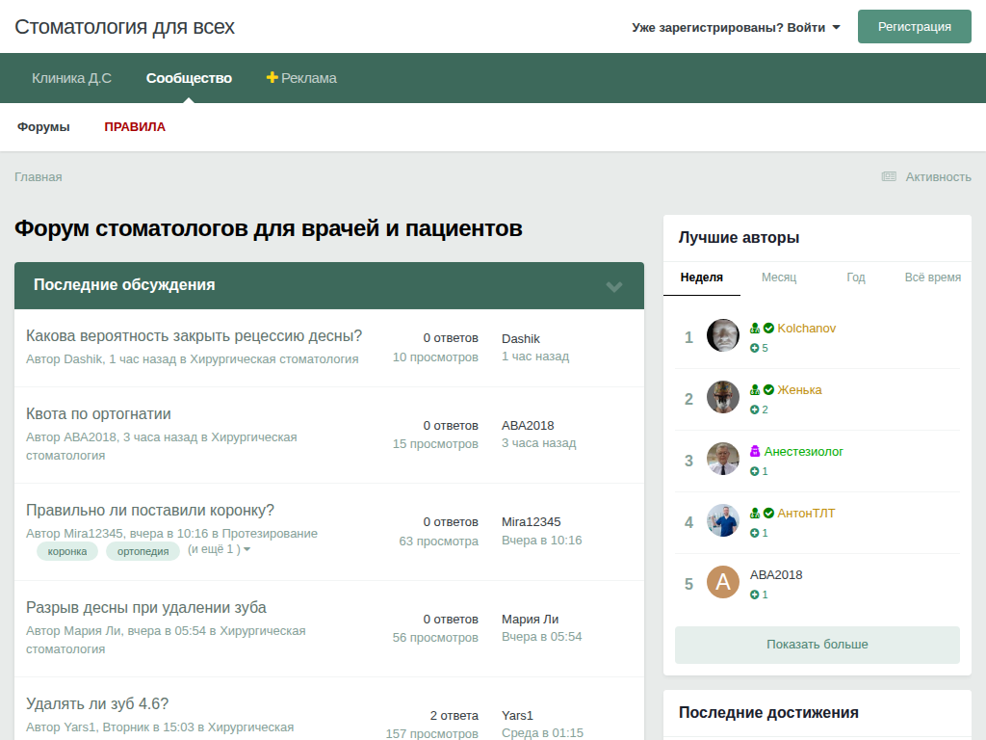Select the Всё время tab
This screenshot has width=986, height=740.
[x=932, y=277]
